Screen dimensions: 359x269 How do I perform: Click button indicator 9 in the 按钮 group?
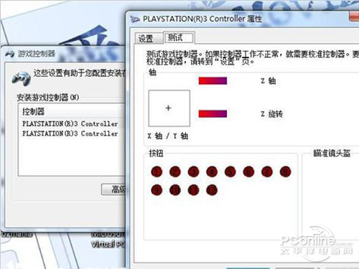pos(157,190)
